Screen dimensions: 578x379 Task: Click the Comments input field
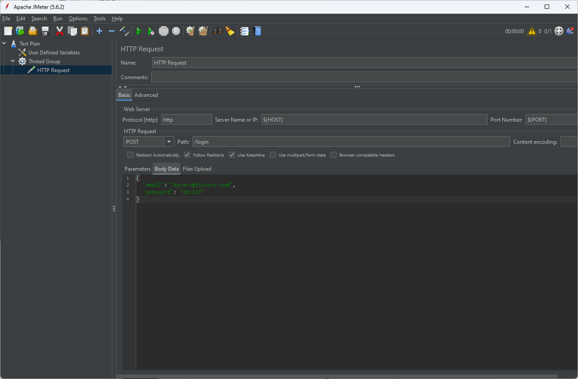coord(364,77)
